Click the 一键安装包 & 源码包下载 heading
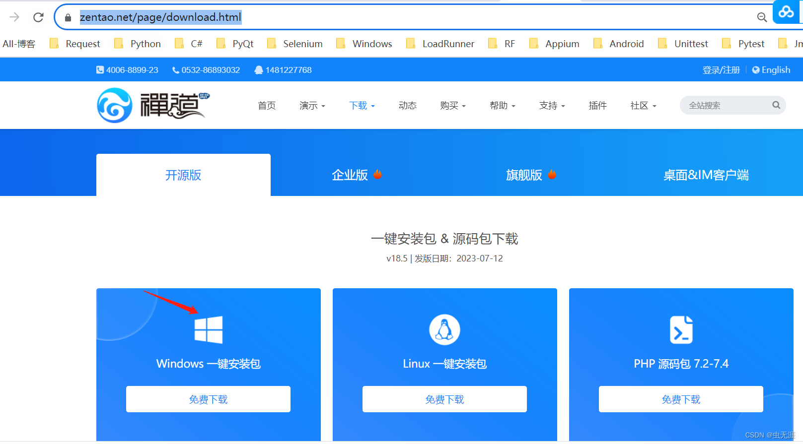 (x=444, y=239)
